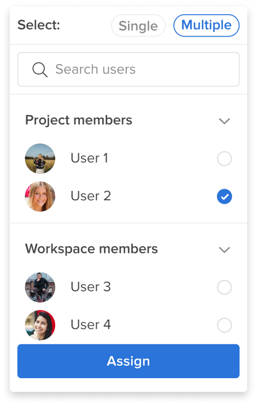Switch to Single select mode
The image size is (257, 405).
pyautogui.click(x=138, y=26)
